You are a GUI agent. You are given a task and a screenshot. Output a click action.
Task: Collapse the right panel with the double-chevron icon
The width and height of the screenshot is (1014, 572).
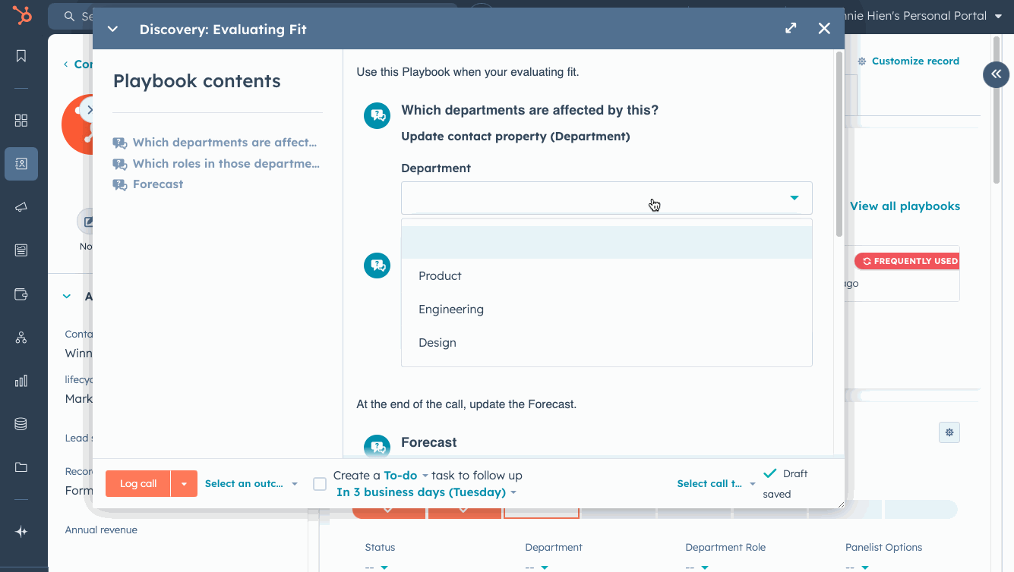pyautogui.click(x=996, y=74)
